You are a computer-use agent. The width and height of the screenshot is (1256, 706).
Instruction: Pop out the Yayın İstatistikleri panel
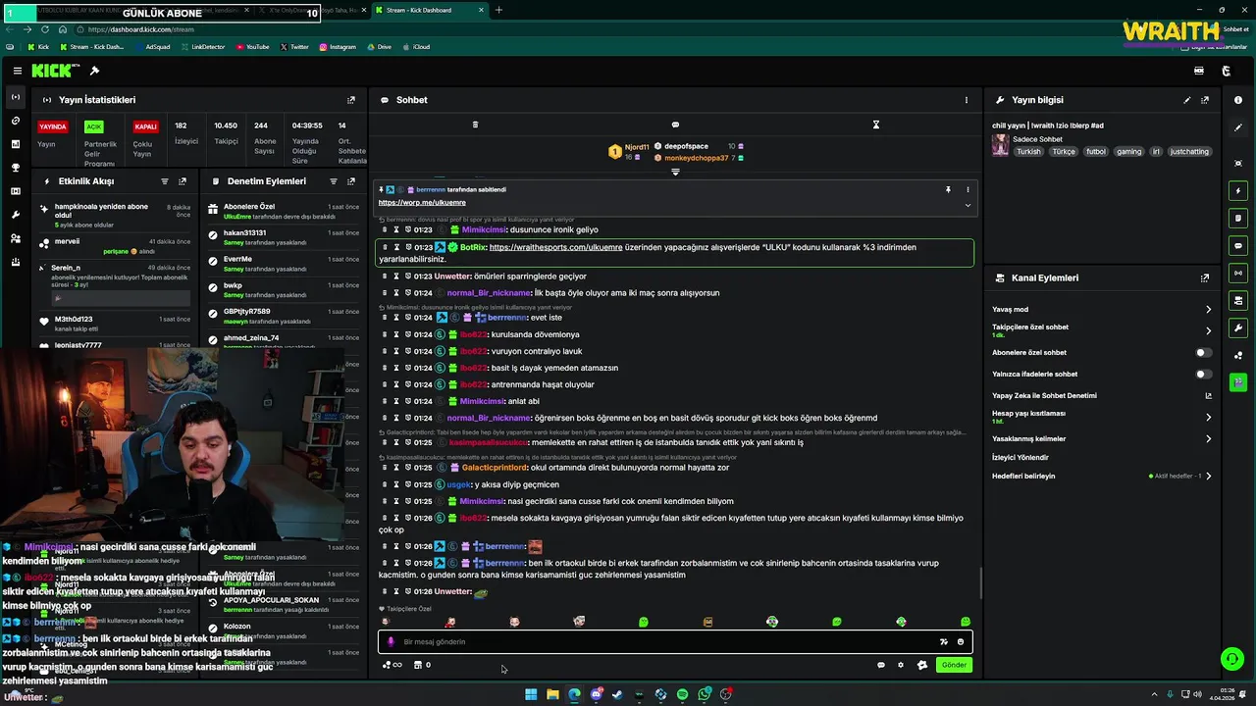coord(351,100)
